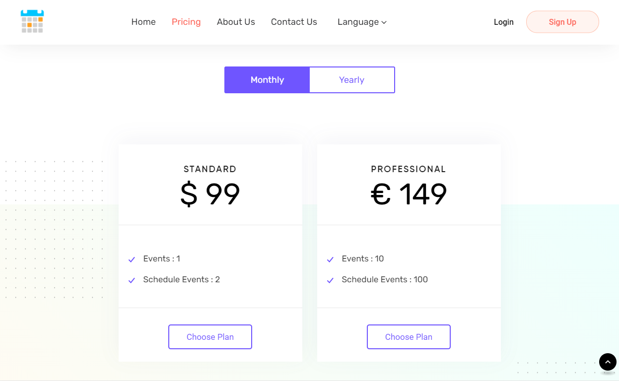Click the scroll-to-top arrow button
The height and width of the screenshot is (381, 619).
608,362
